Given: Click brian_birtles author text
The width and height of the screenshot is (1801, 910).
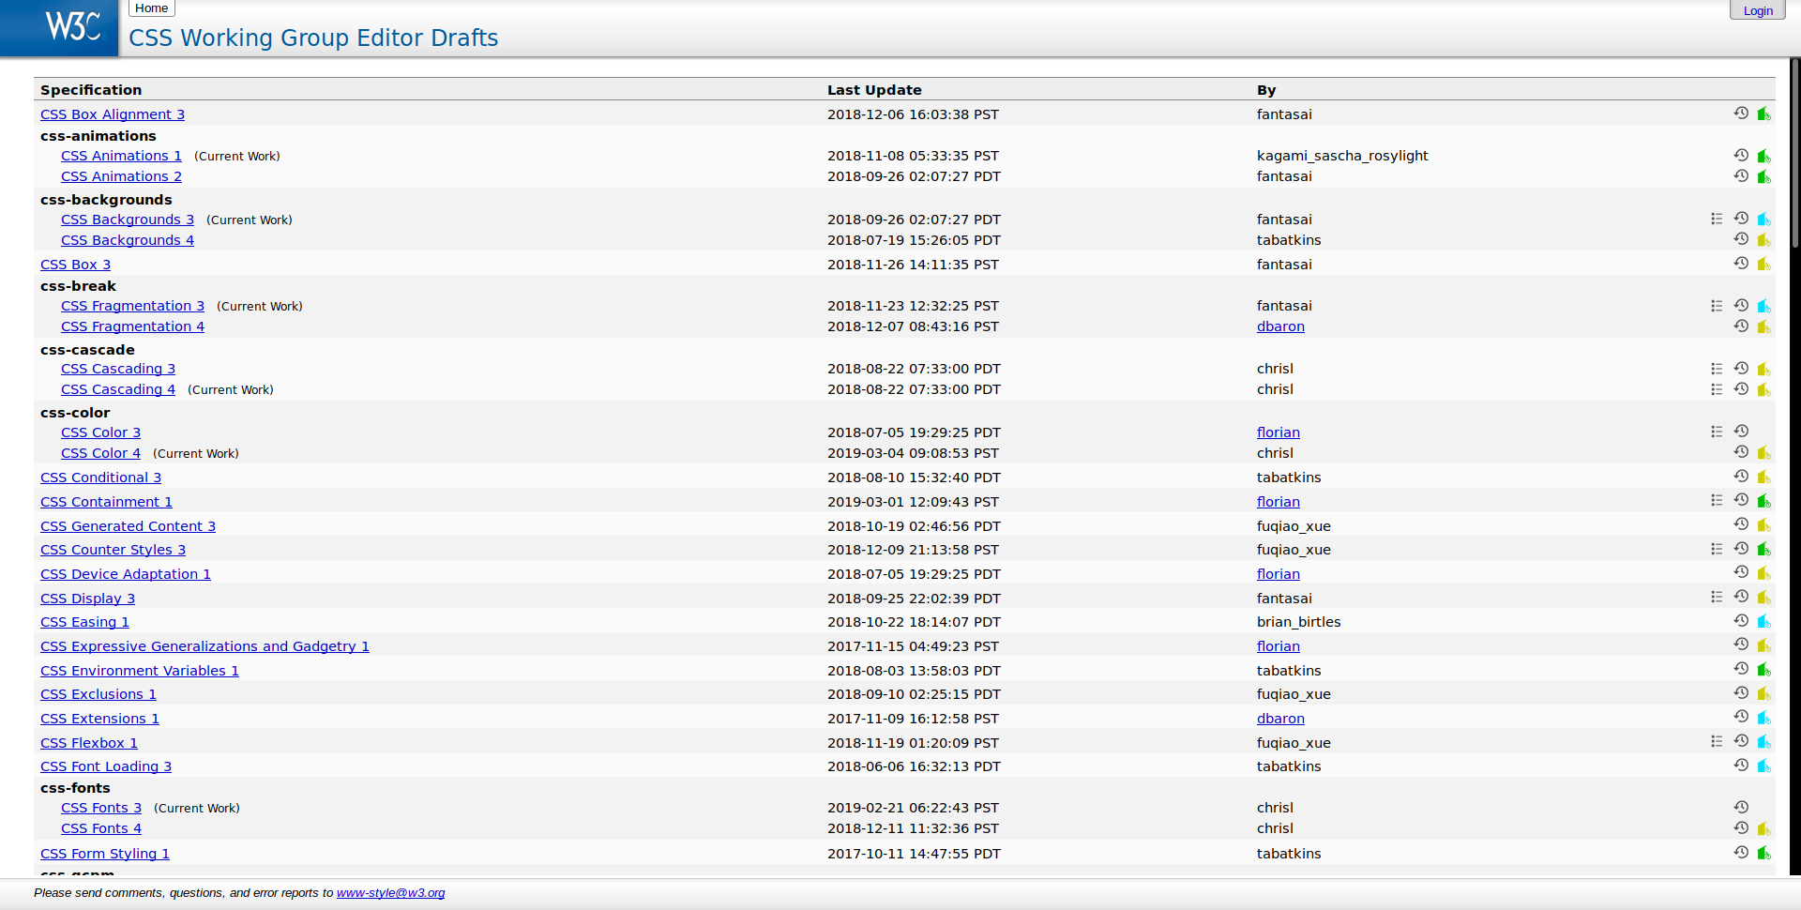Looking at the screenshot, I should pyautogui.click(x=1299, y=622).
